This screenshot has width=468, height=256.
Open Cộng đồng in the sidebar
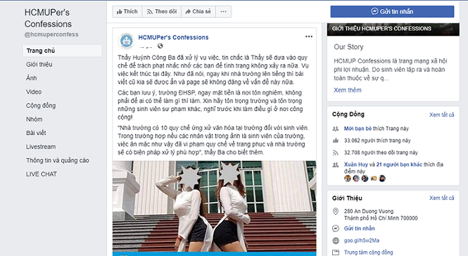[41, 105]
